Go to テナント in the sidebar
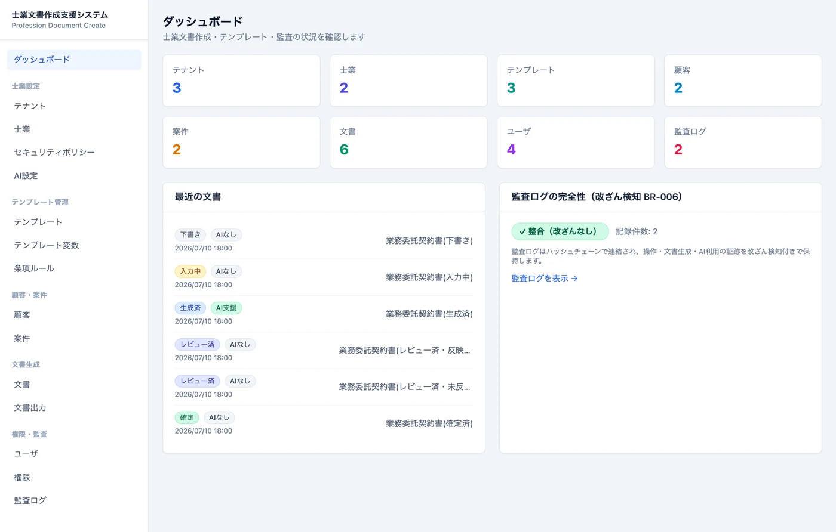The image size is (836, 532). (x=74, y=106)
